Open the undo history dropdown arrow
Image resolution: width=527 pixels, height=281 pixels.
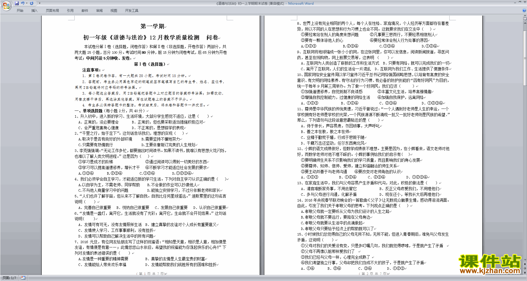click(27, 3)
